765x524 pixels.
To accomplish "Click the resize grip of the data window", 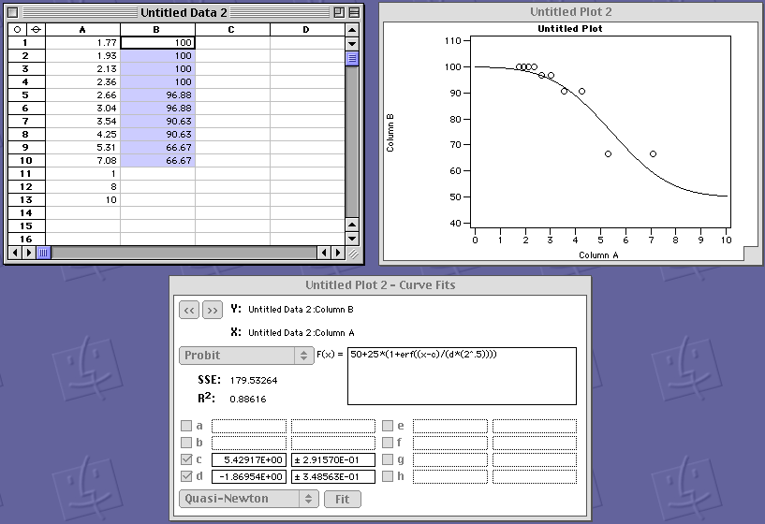I will (x=352, y=253).
